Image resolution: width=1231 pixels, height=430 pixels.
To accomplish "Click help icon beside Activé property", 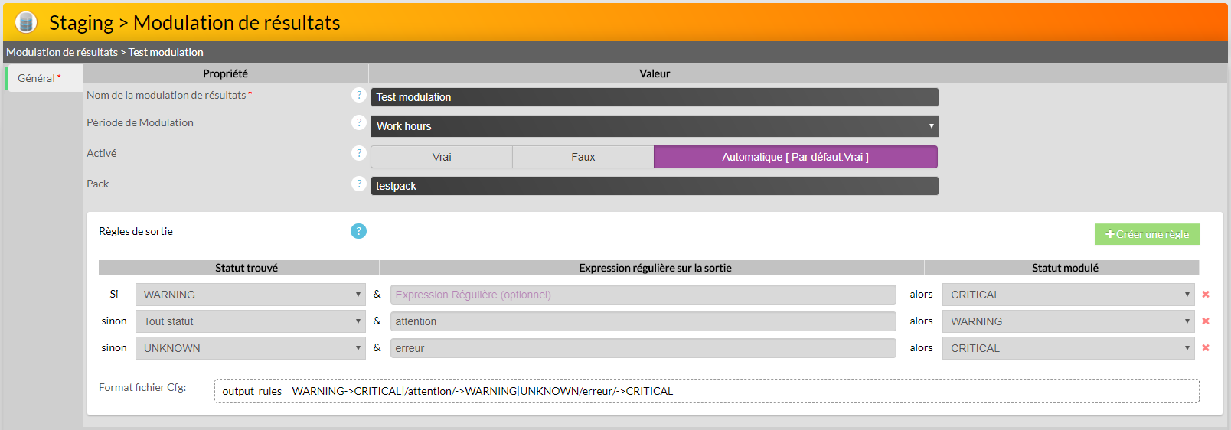I will 358,153.
